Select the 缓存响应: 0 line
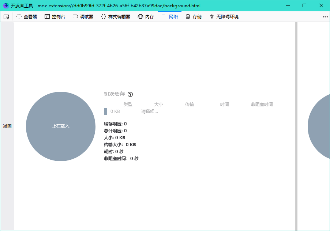This screenshot has width=330, height=231. (115, 124)
